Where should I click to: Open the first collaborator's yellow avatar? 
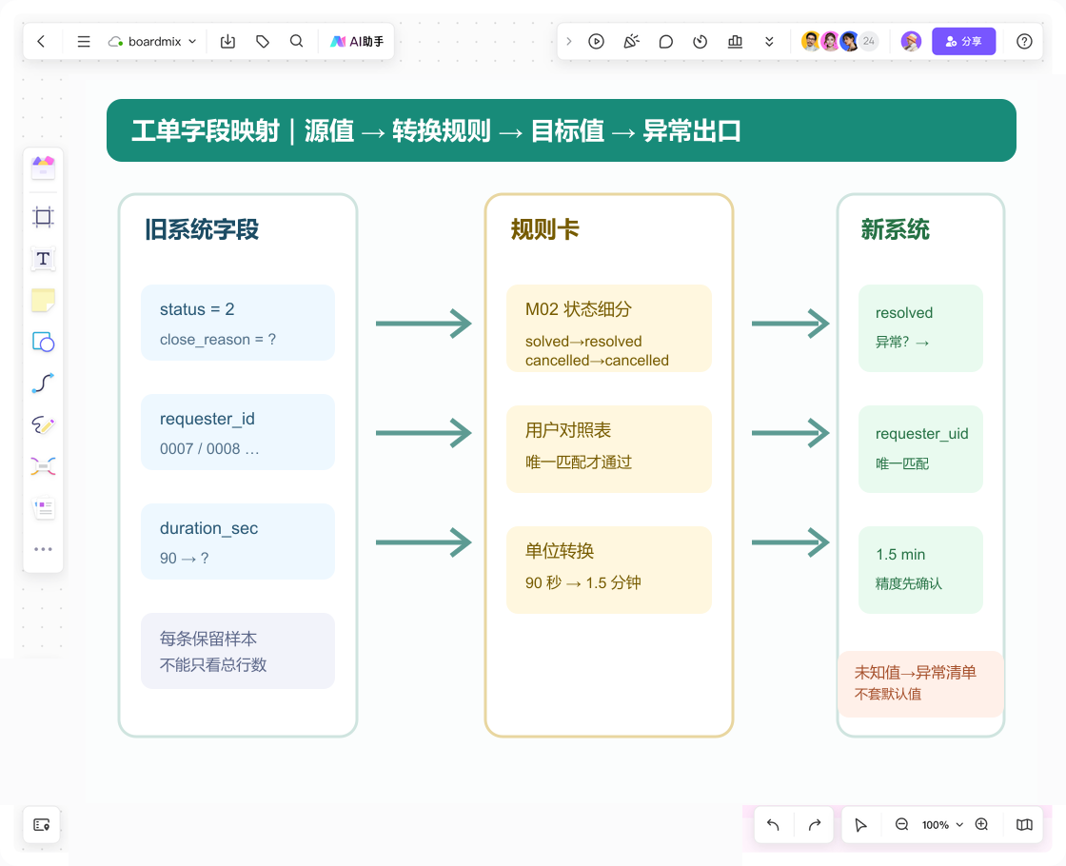810,42
